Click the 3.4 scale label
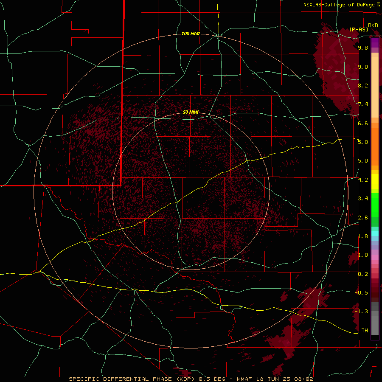382x382 pixels. 363,199
